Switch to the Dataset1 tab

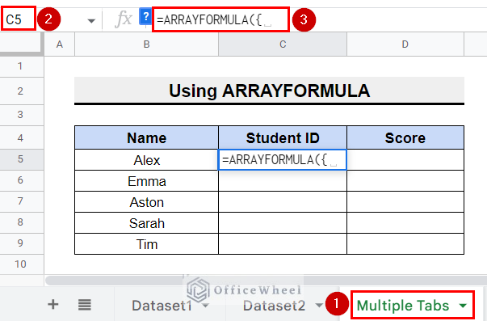(x=162, y=306)
